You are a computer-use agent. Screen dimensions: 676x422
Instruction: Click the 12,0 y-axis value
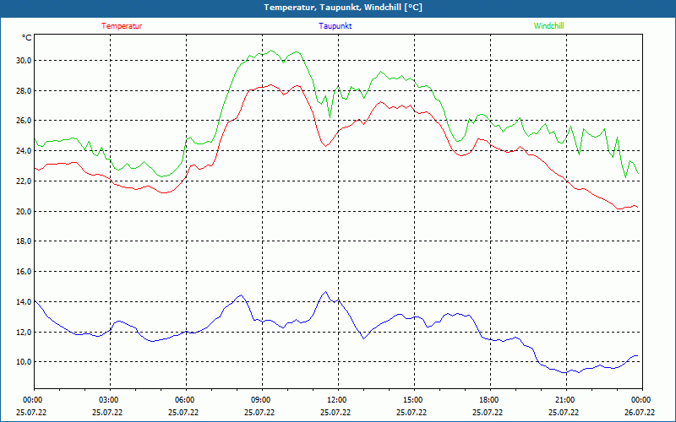point(25,332)
